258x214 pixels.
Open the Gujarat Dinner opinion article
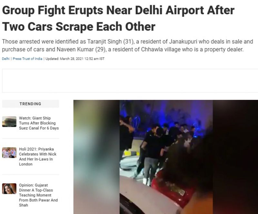[x=38, y=195]
